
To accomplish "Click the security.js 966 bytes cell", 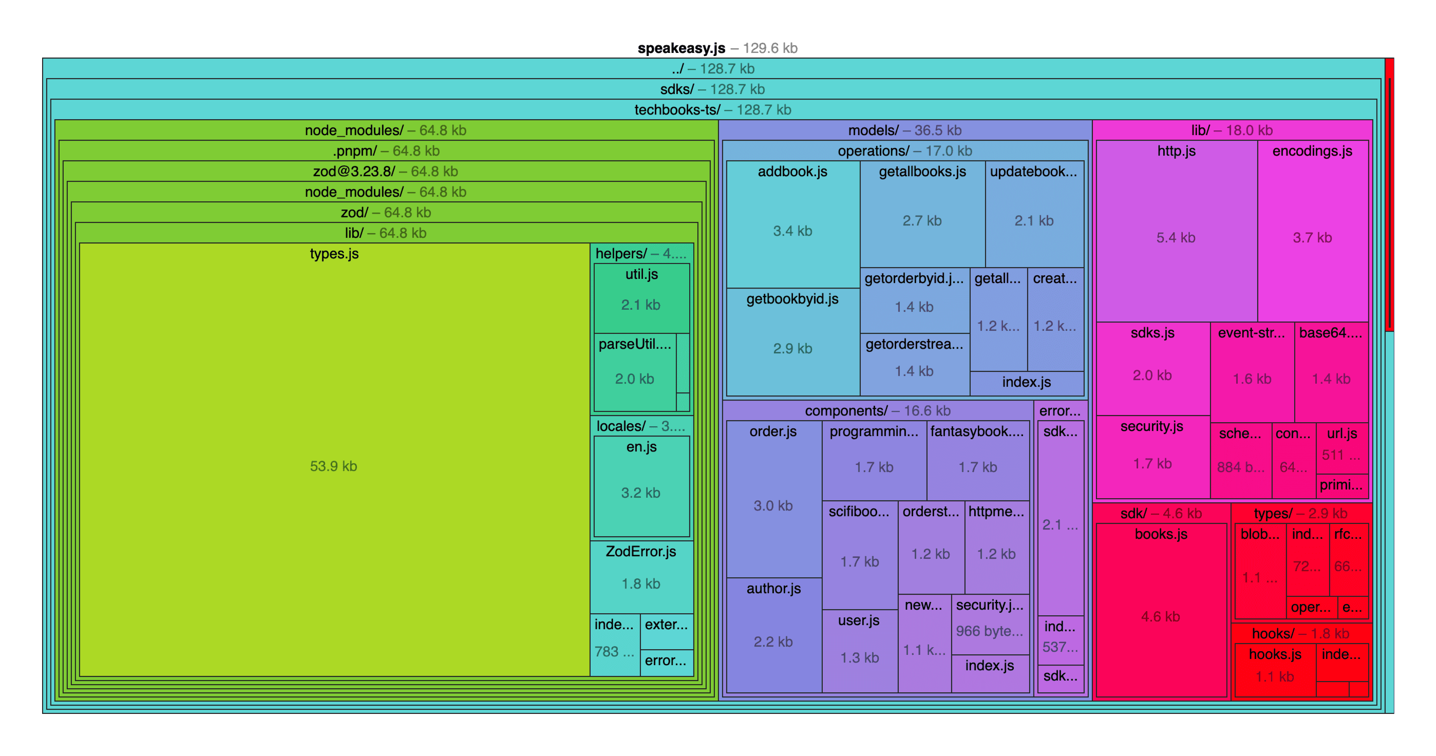I will click(x=990, y=624).
